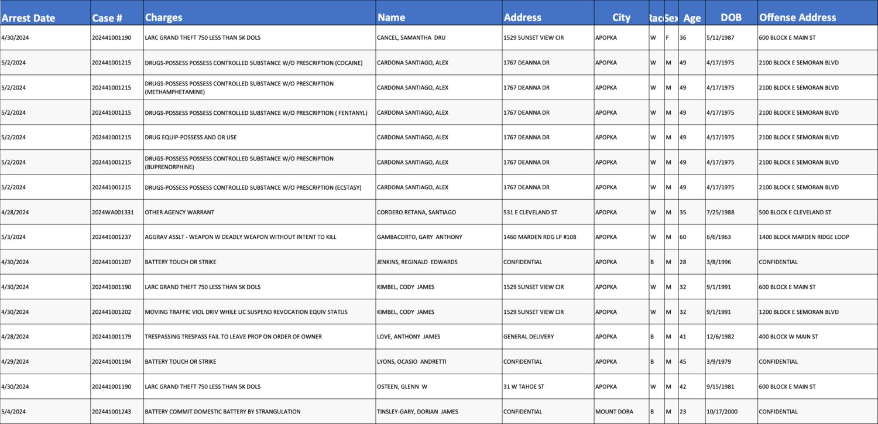Click the Case # column header
This screenshot has height=424, width=878.
point(117,13)
